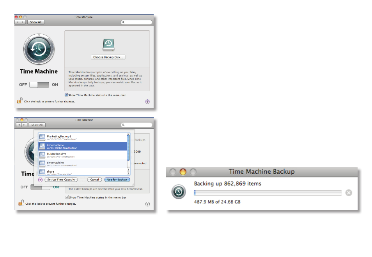
Task: Focus search field in the Choose Backup Disk window
Action: 136,22
